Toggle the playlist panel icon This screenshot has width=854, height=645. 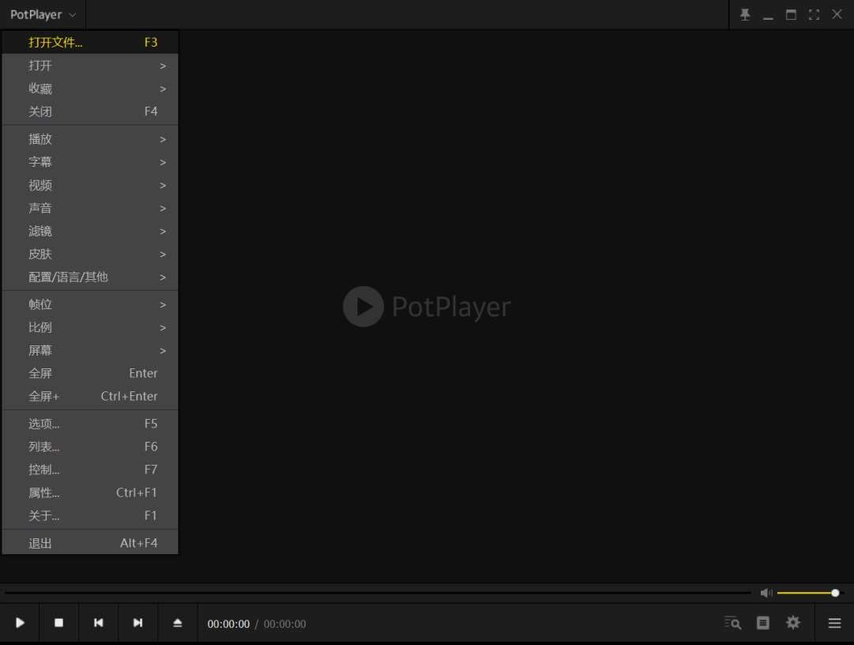(762, 623)
